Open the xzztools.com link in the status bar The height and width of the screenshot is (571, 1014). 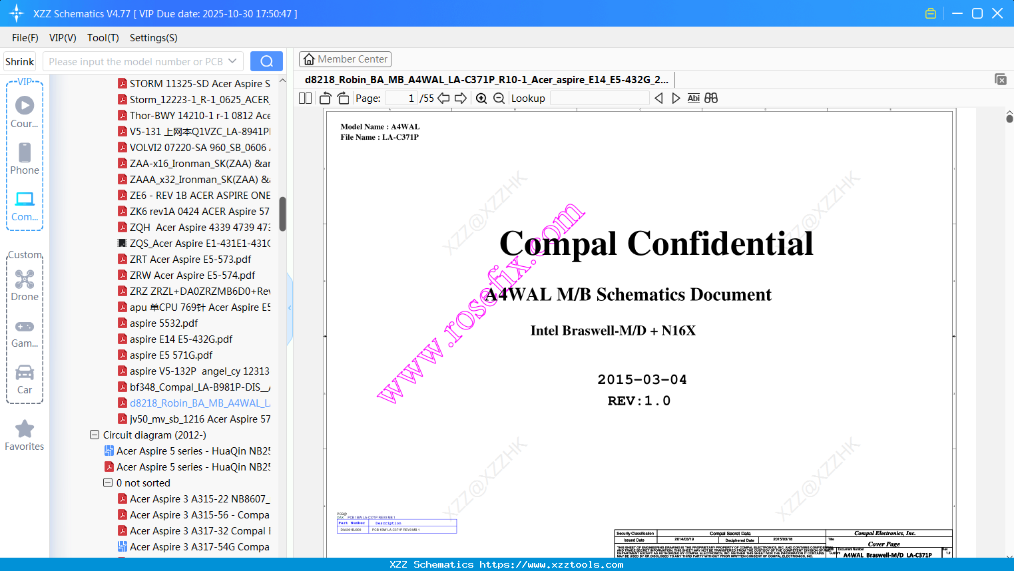click(x=551, y=565)
